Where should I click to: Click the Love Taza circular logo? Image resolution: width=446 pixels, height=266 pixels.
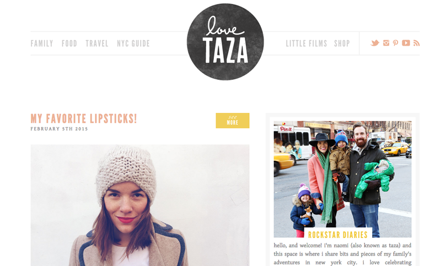(x=225, y=42)
